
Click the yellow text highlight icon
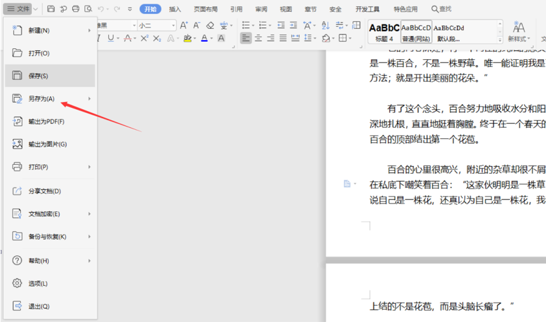187,38
